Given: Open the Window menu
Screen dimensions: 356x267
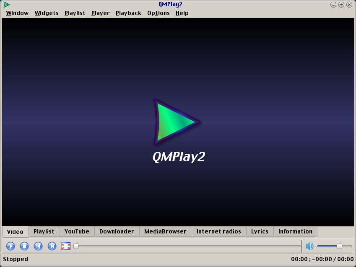Looking at the screenshot, I should coord(17,13).
